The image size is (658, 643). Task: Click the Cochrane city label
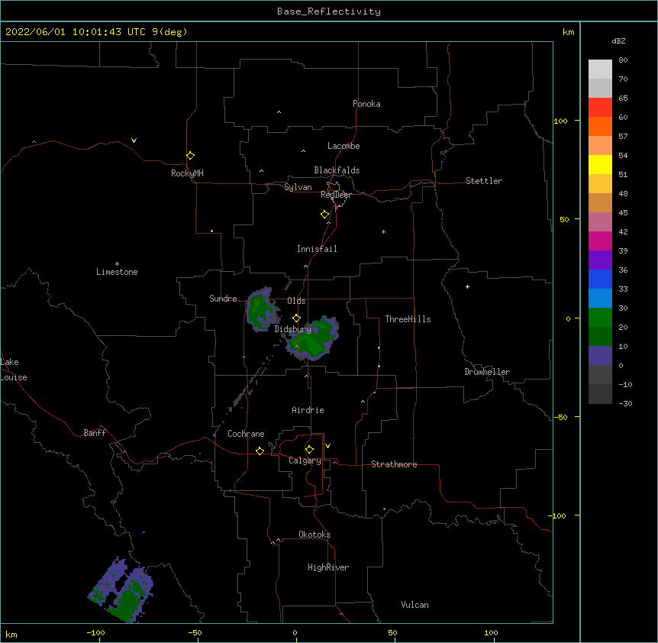tap(246, 434)
